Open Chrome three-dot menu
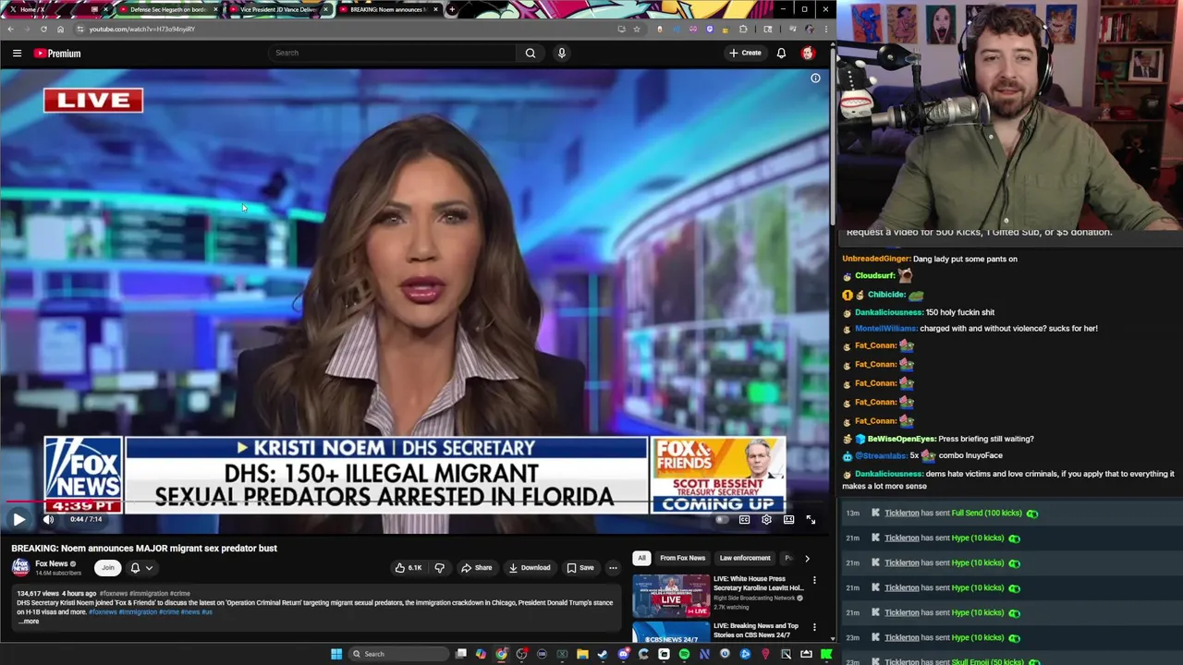 coord(825,29)
